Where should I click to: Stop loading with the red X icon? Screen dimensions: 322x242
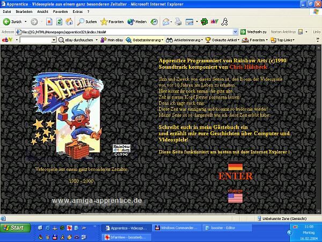pos(49,22)
